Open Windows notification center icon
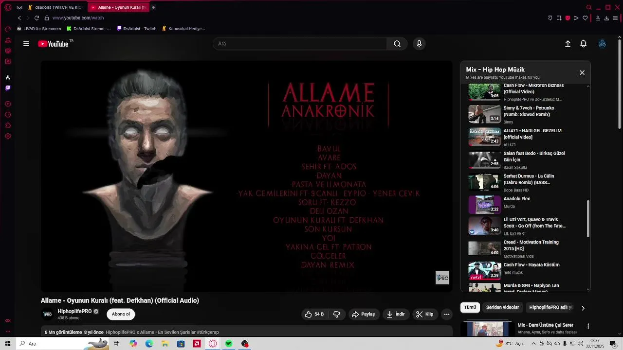This screenshot has width=623, height=350. pos(613,344)
